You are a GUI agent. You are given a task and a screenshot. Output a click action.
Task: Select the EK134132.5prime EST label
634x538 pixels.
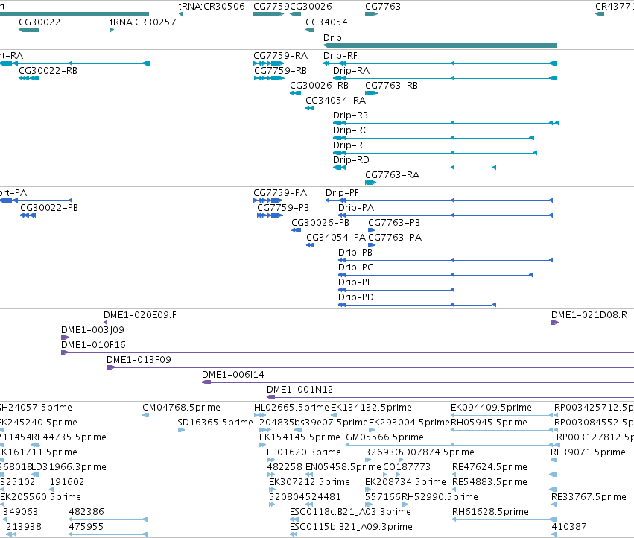[371, 408]
